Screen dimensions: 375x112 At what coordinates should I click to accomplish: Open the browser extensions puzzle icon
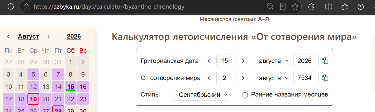[x=312, y=7]
